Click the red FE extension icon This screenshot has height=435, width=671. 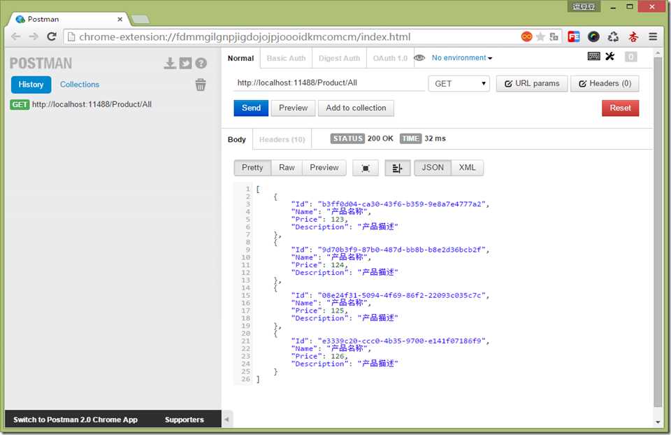click(573, 37)
